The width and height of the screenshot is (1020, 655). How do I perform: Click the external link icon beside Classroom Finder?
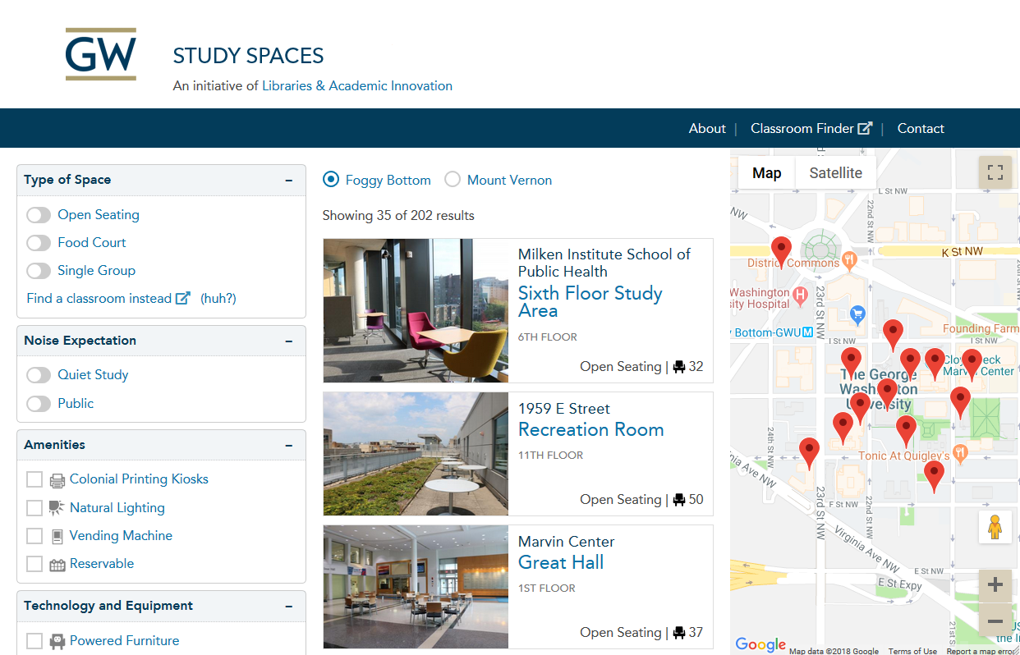coord(865,128)
